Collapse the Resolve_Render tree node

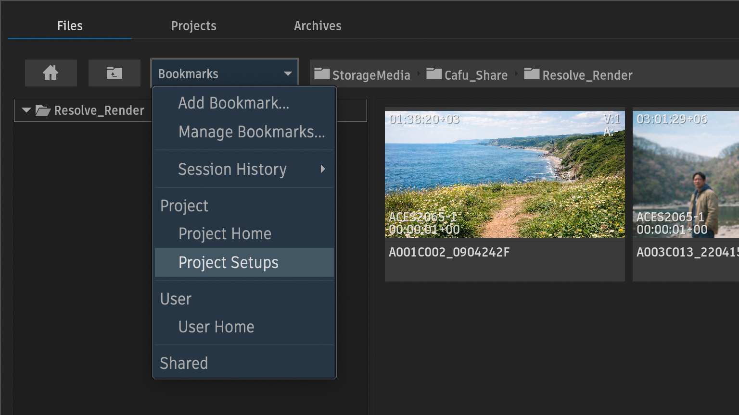coord(26,110)
